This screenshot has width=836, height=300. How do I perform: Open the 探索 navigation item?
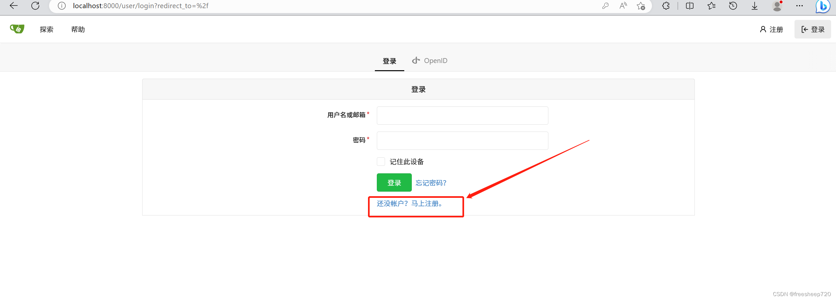[46, 29]
